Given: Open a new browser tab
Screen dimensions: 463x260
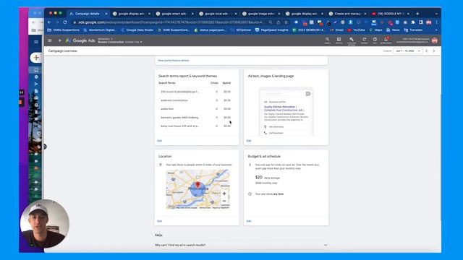Looking at the screenshot, I should click(417, 14).
